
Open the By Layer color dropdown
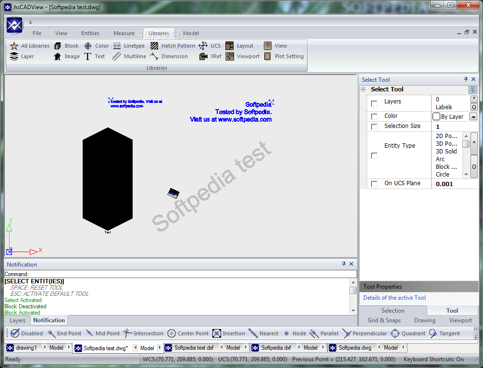point(473,116)
